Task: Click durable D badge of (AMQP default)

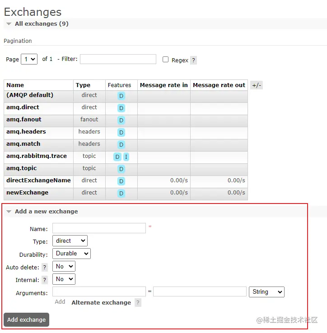Action: 121,96
